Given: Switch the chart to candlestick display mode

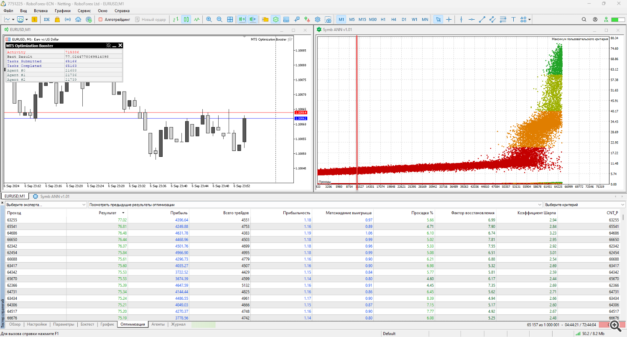Looking at the screenshot, I should (x=186, y=19).
